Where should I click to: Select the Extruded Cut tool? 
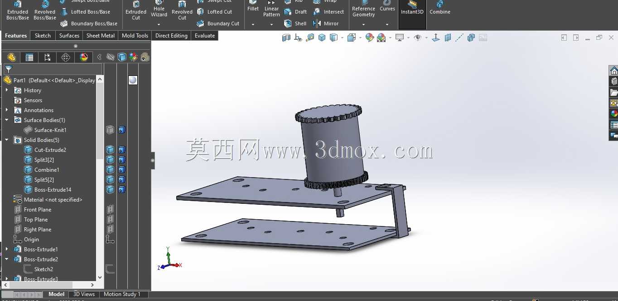(x=136, y=11)
